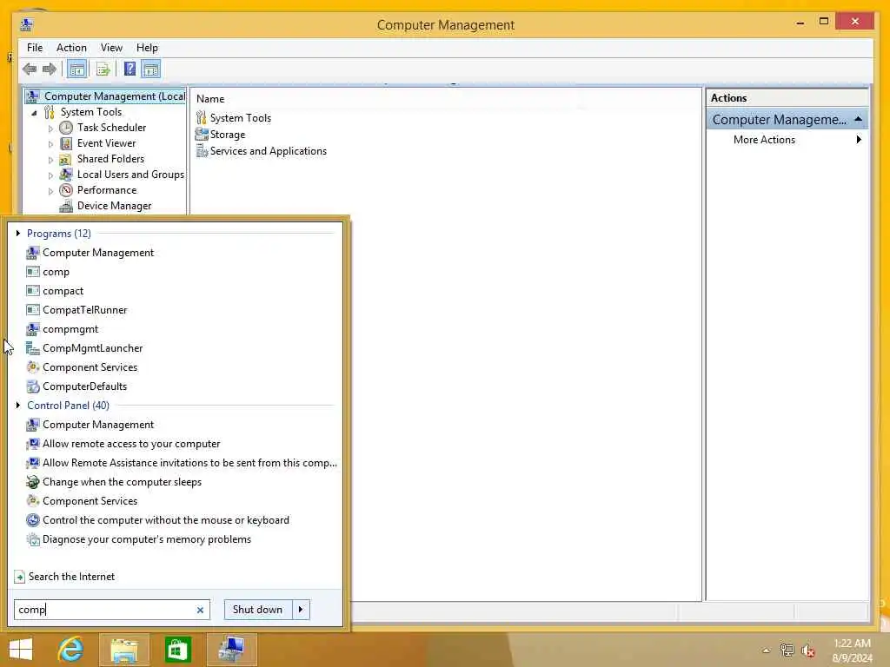The height and width of the screenshot is (667, 890).
Task: Click Search the Internet link
Action: click(x=71, y=577)
